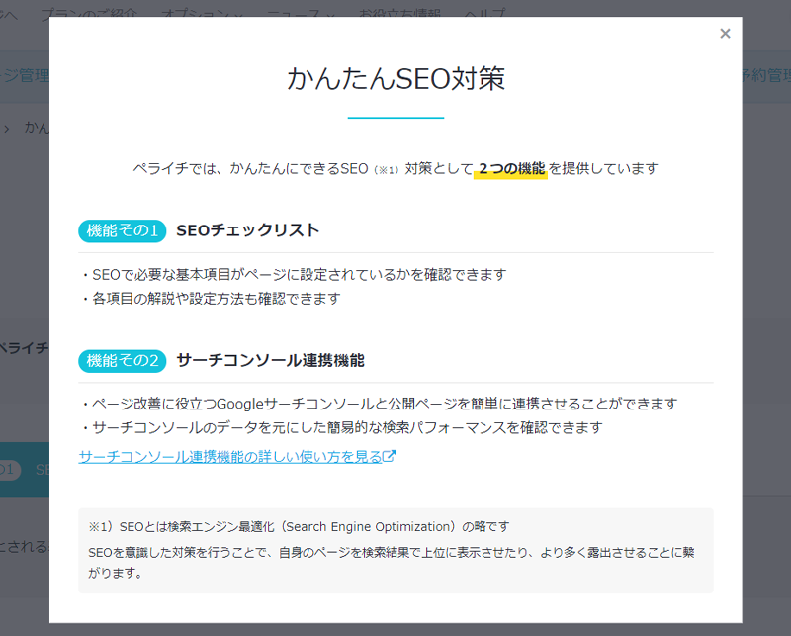Click the highlighted 2つの機能 text
Screen dimensions: 791x636
510,169
